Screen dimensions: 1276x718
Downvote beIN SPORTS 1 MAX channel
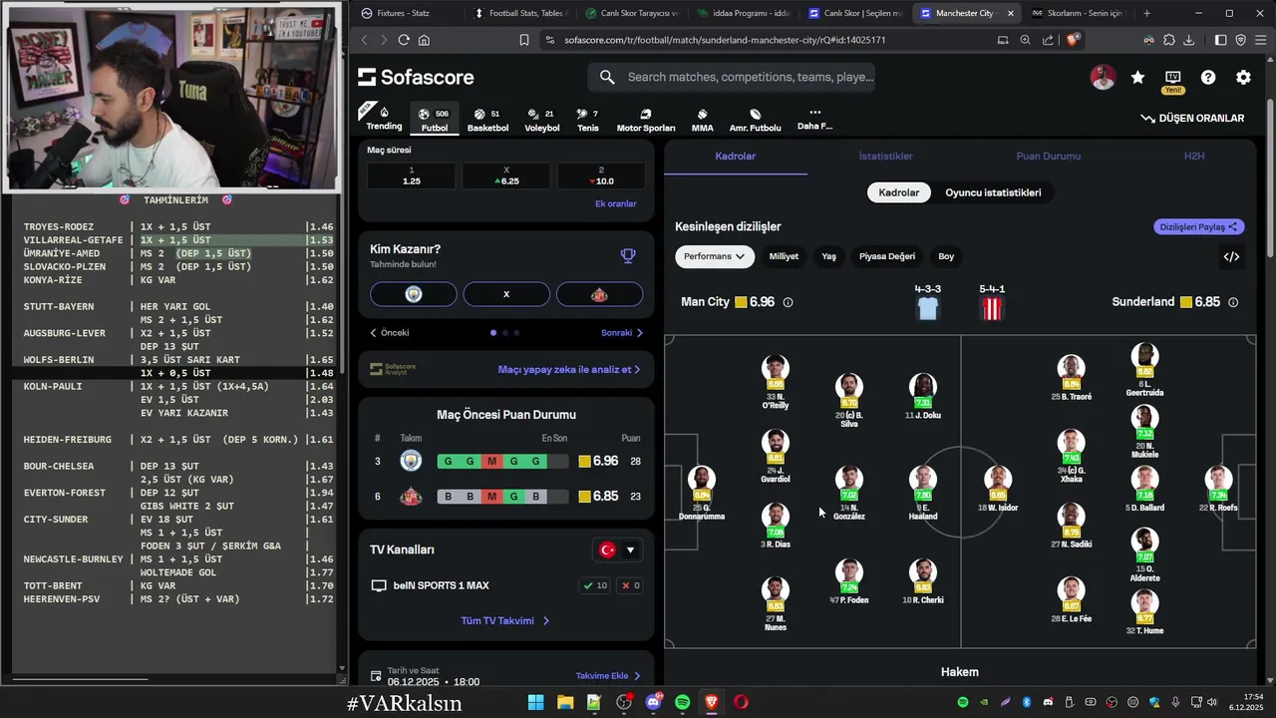(632, 585)
